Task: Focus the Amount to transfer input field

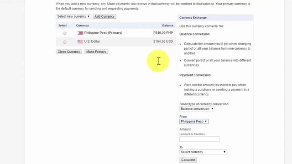Action: point(199,139)
